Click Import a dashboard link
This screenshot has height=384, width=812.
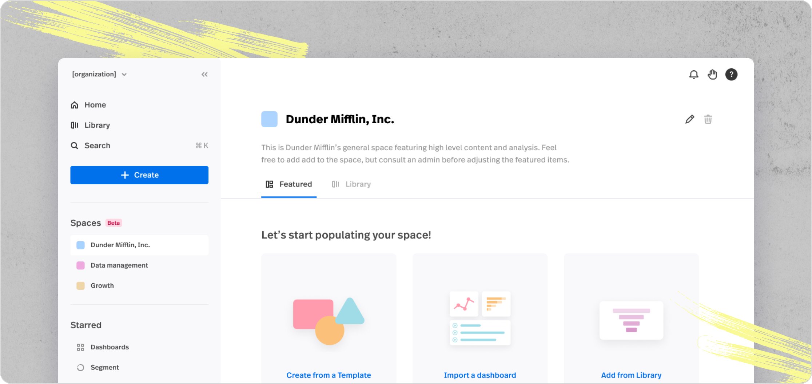480,375
